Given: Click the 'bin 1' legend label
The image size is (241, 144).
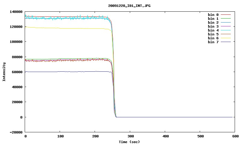Looking at the screenshot, I should pos(213,19).
